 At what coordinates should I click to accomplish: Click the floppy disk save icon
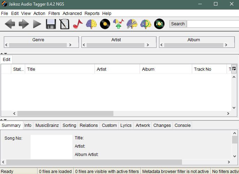[x=51, y=24]
